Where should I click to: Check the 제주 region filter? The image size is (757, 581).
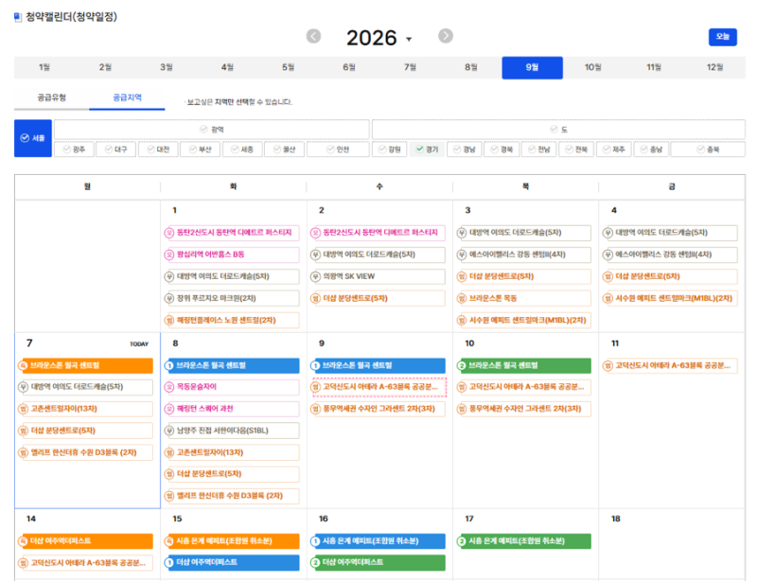pyautogui.click(x=613, y=150)
